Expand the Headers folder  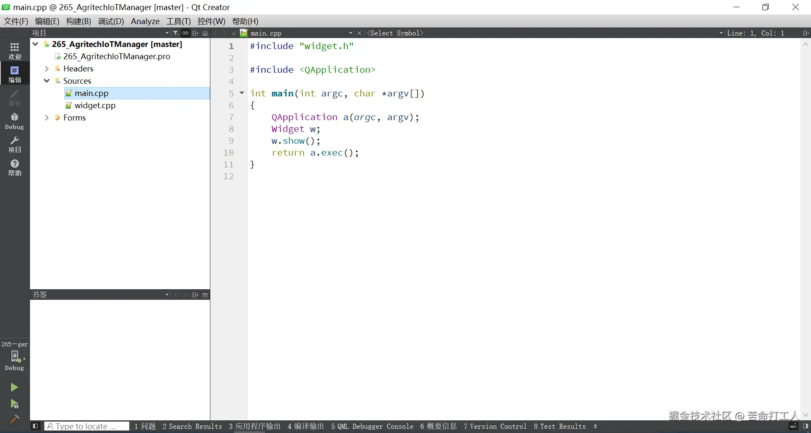click(47, 69)
